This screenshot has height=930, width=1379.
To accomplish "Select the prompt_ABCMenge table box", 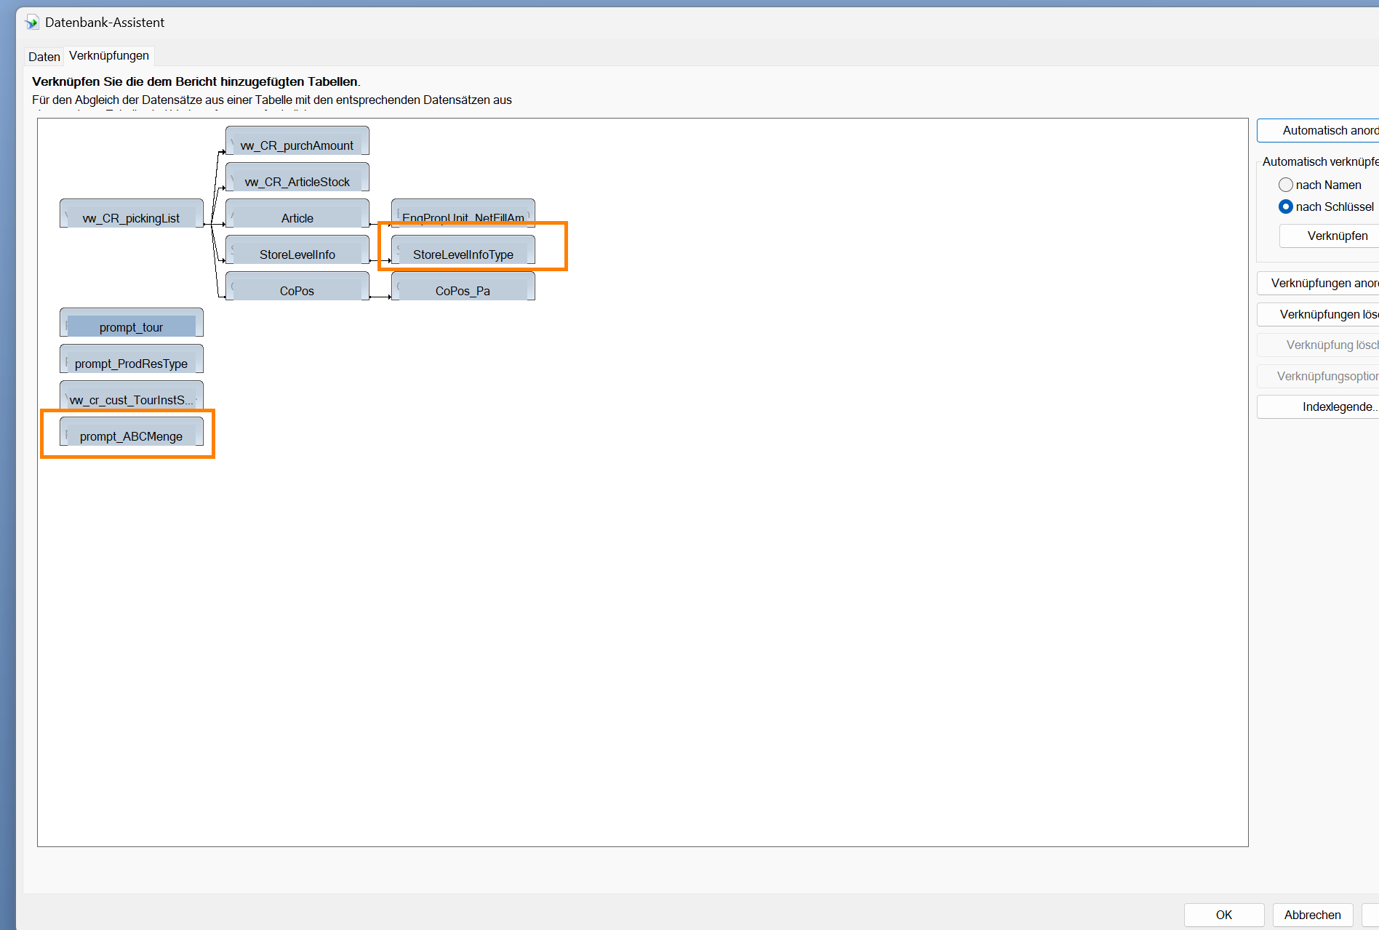I will tap(131, 436).
